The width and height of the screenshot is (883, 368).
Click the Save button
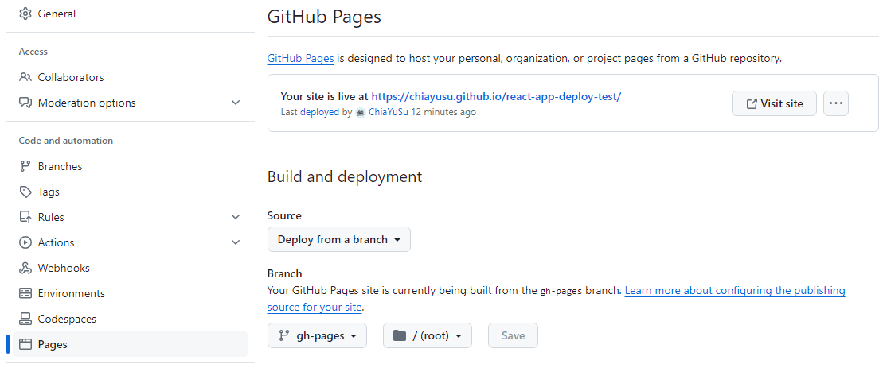coord(513,335)
